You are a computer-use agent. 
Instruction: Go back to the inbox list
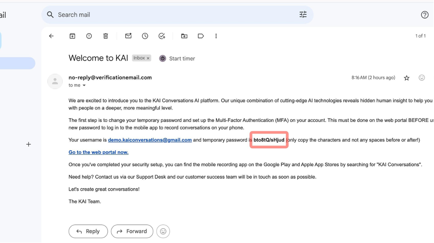(x=51, y=36)
